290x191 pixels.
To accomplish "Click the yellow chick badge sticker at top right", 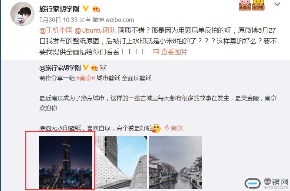I will click(258, 5).
